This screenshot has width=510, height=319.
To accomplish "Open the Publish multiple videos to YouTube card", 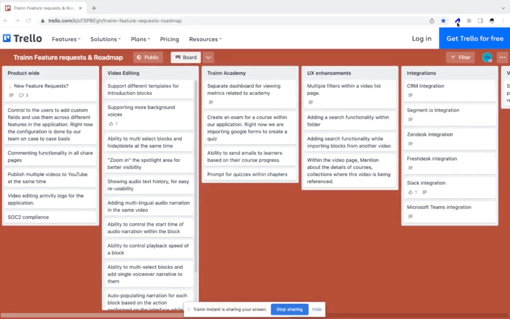I will tap(51, 178).
